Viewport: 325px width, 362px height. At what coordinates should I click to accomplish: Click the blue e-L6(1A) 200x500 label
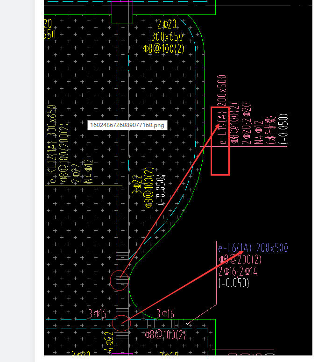click(x=253, y=248)
